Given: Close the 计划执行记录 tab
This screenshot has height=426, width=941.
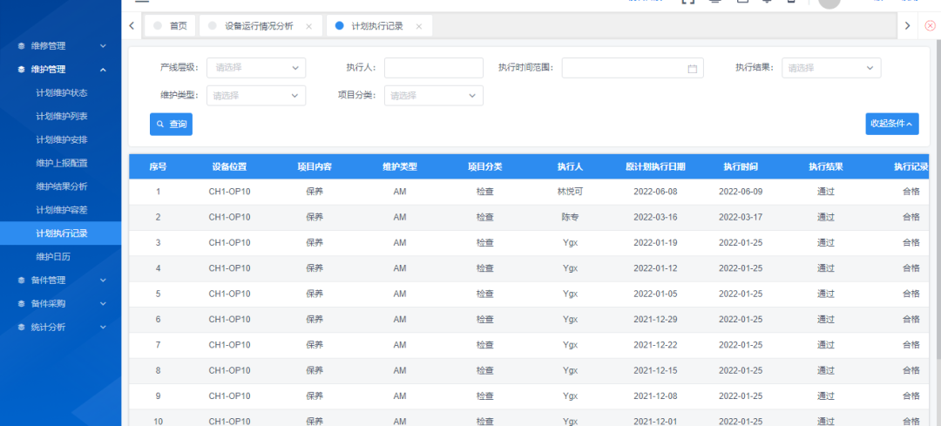Looking at the screenshot, I should [419, 26].
